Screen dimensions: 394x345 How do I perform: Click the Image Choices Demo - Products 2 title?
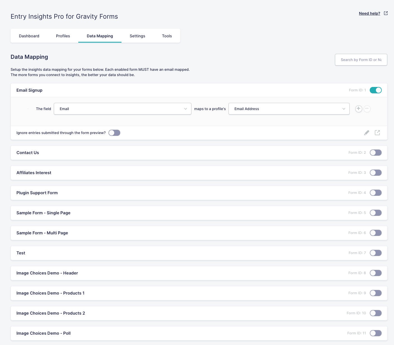(51, 313)
